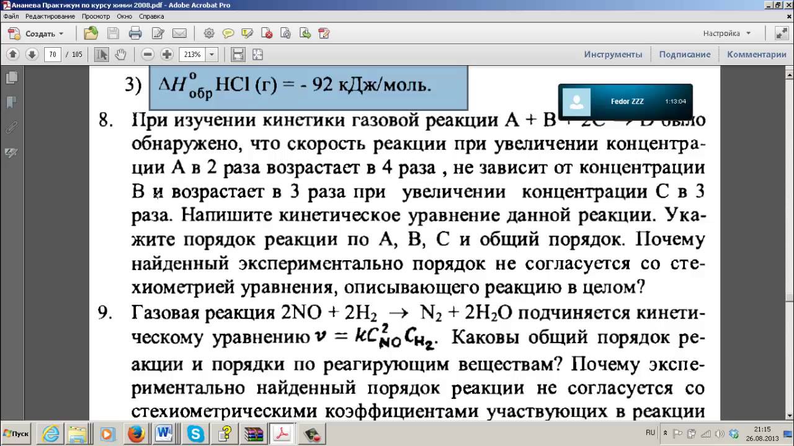This screenshot has width=794, height=446.
Task: Print the document with printer icon
Action: [135, 33]
